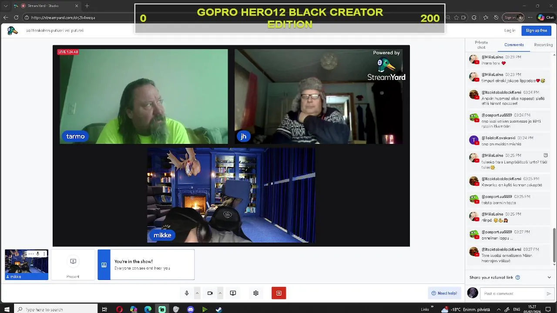
Task: Click the StreamYard duck logo at top left
Action: click(13, 30)
